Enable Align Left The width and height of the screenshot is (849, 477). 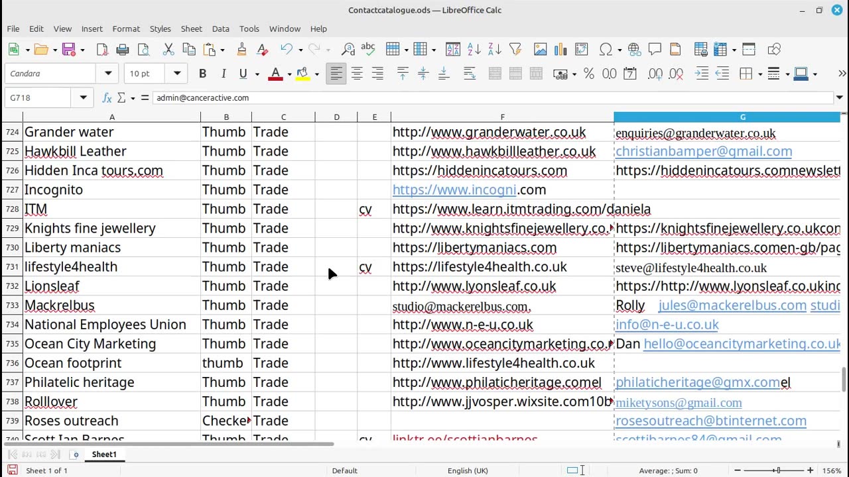pyautogui.click(x=336, y=74)
